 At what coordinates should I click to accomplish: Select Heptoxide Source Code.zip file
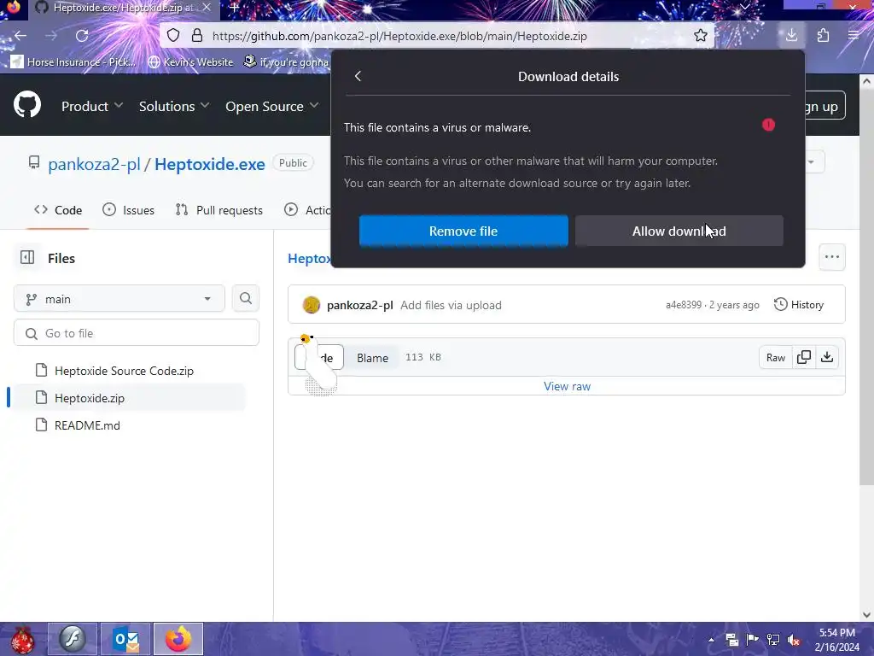pyautogui.click(x=124, y=371)
